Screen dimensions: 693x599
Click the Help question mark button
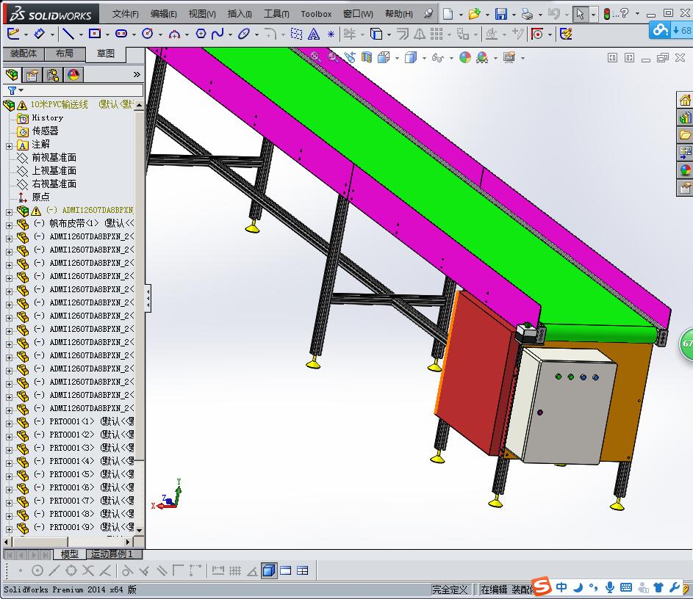(624, 13)
